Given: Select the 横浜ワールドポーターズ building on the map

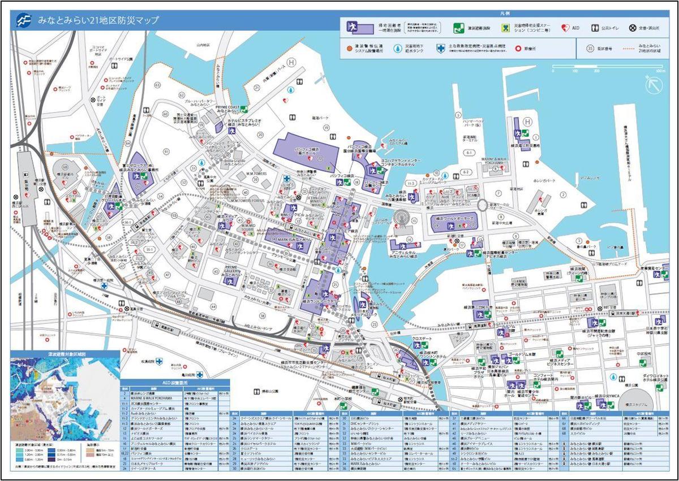Looking at the screenshot, I should (x=450, y=221).
